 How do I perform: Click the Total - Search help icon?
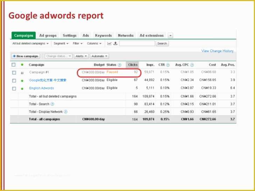pyautogui.click(x=52, y=104)
